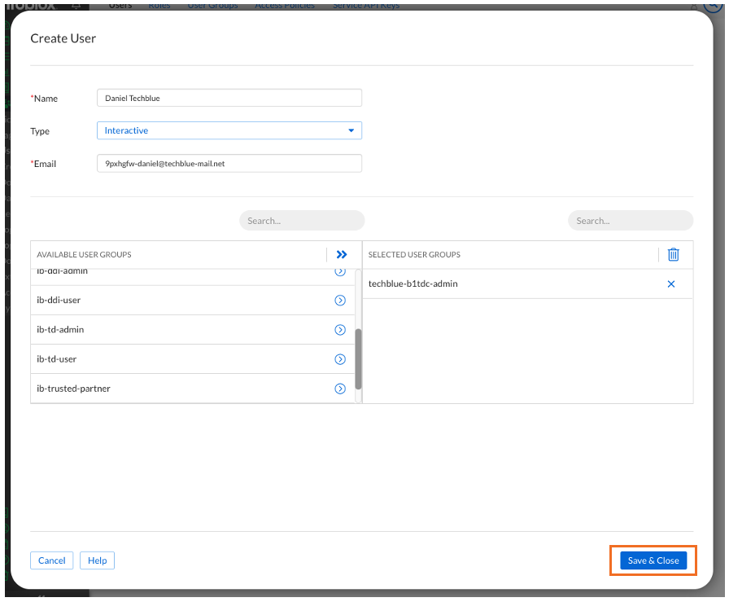
Task: Open the Help button
Action: [98, 560]
